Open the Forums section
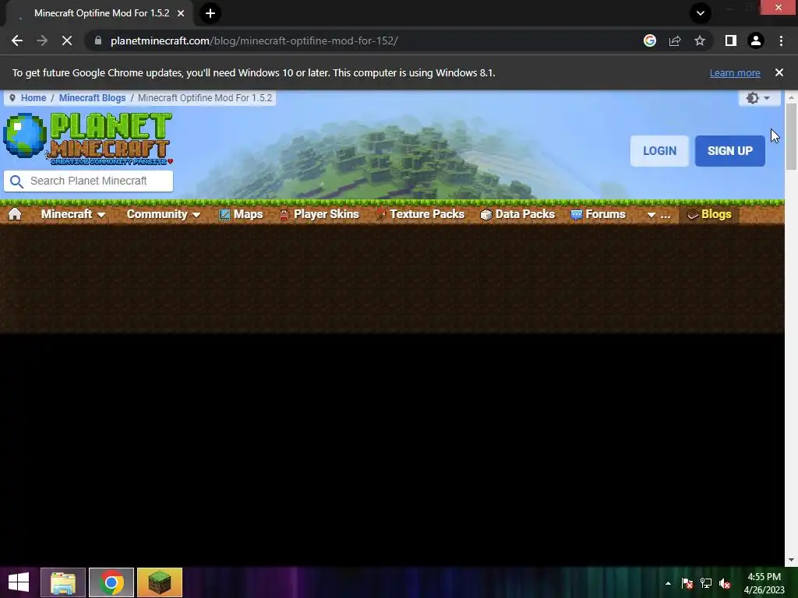This screenshot has height=598, width=798. coord(598,214)
